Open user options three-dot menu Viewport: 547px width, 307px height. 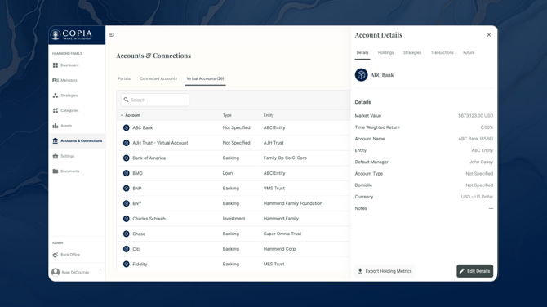click(100, 272)
